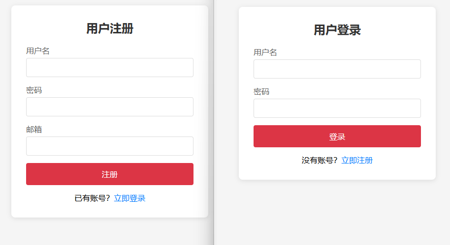Image resolution: width=450 pixels, height=245 pixels.
Task: Click the 用户名 label in the registration form
Action: point(38,51)
